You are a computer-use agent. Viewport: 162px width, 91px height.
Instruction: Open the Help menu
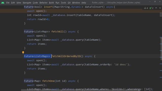coord(84,3)
